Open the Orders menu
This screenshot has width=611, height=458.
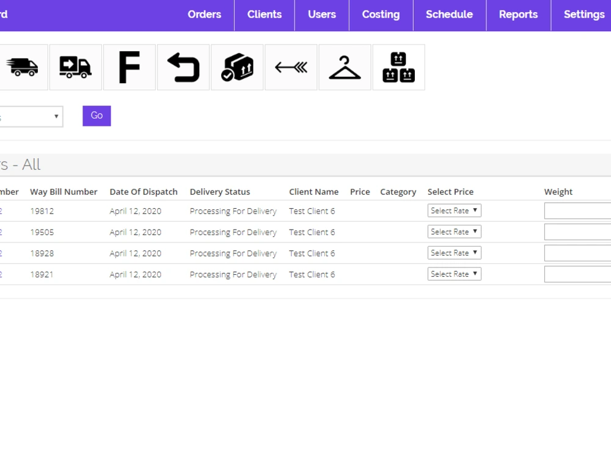(204, 15)
